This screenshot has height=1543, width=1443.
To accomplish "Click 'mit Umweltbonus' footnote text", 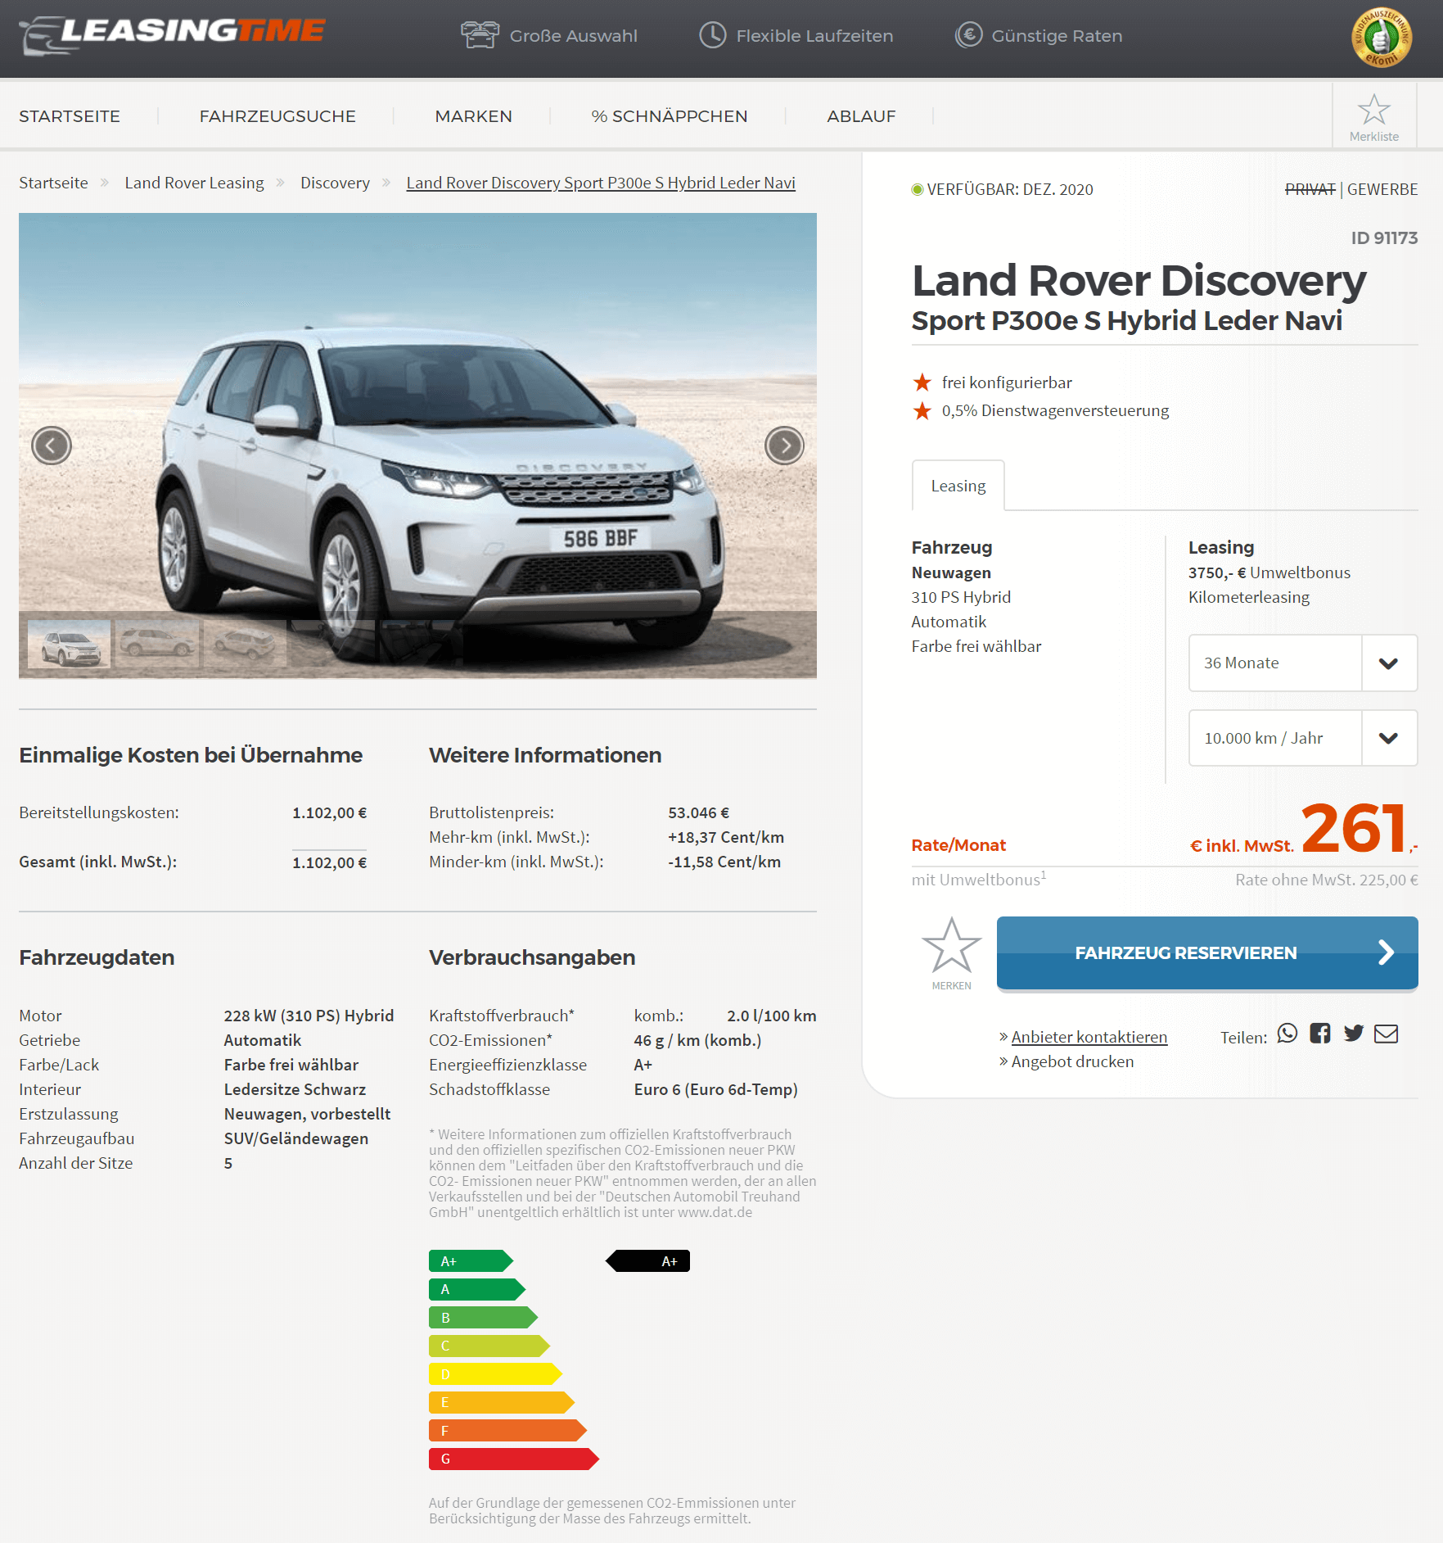I will (x=978, y=880).
